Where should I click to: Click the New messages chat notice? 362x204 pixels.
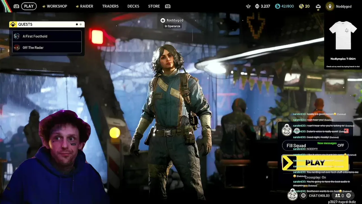pos(327,143)
